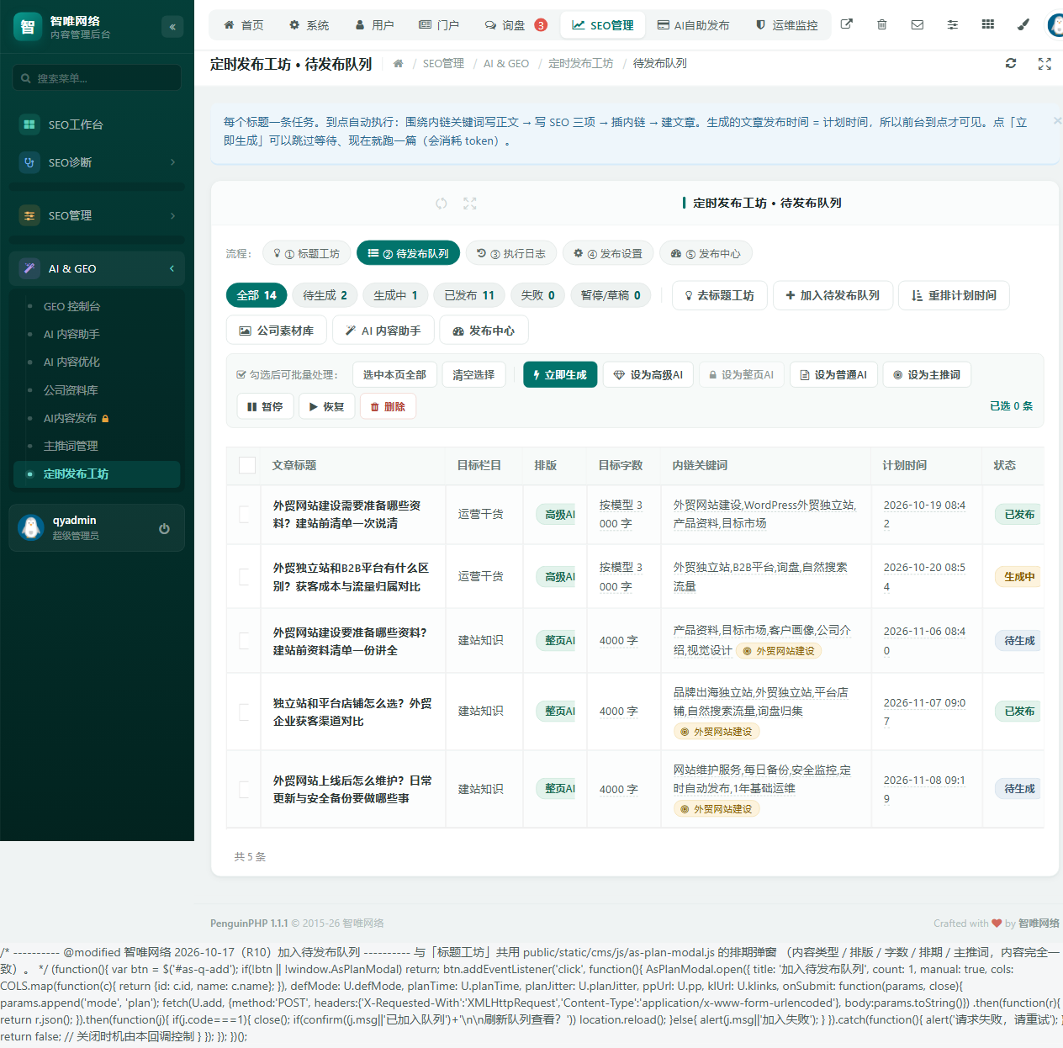Click the home icon in the breadcrumb
This screenshot has height=1048, width=1063.
click(x=398, y=63)
